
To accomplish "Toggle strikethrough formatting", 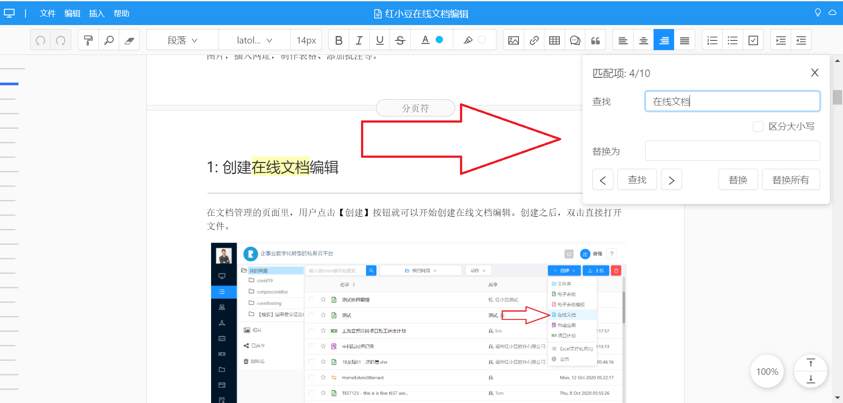I will coord(400,40).
